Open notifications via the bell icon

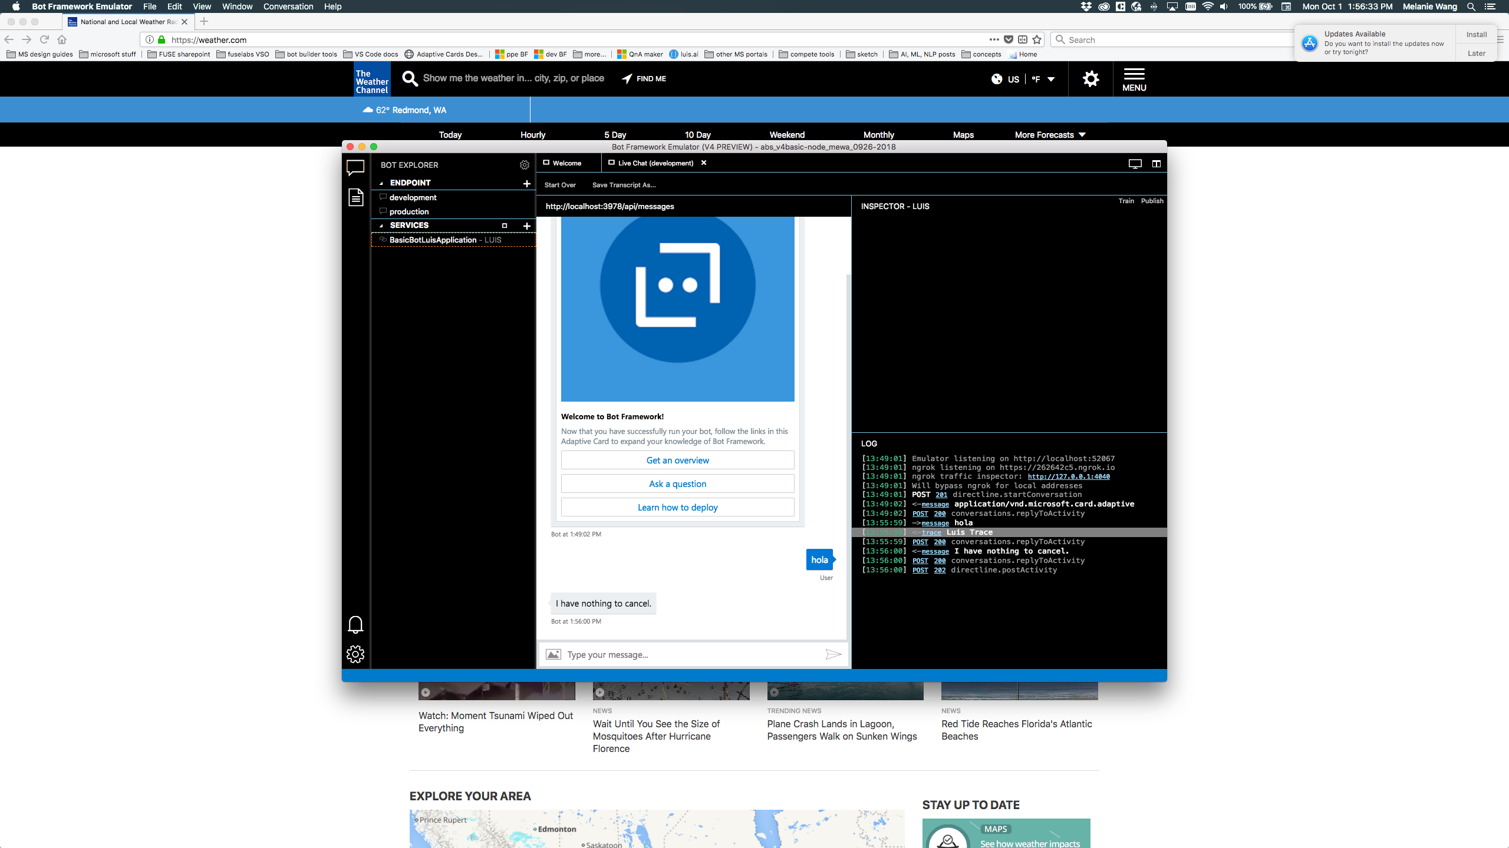355,624
